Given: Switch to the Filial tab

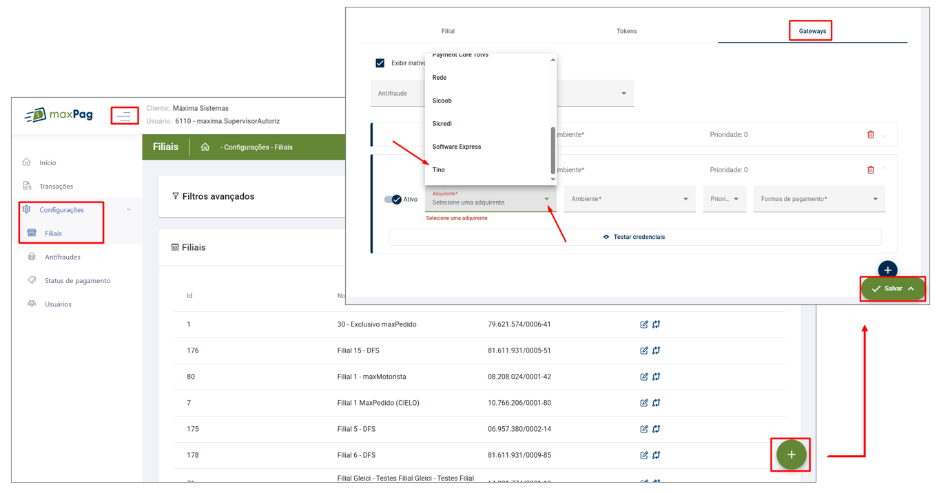Looking at the screenshot, I should pyautogui.click(x=448, y=31).
